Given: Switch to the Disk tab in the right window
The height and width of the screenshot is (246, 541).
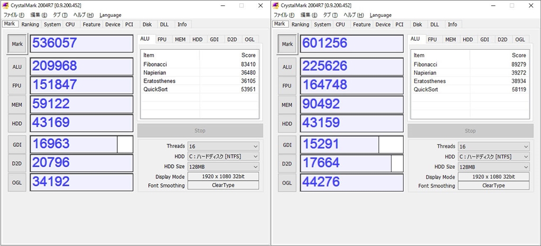Looking at the screenshot, I should 417,24.
